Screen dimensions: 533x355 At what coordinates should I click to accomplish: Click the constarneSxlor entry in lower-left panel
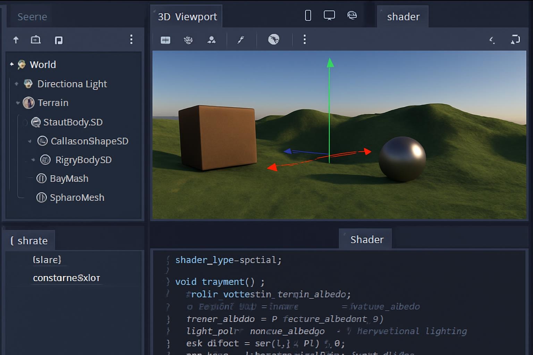click(x=66, y=278)
